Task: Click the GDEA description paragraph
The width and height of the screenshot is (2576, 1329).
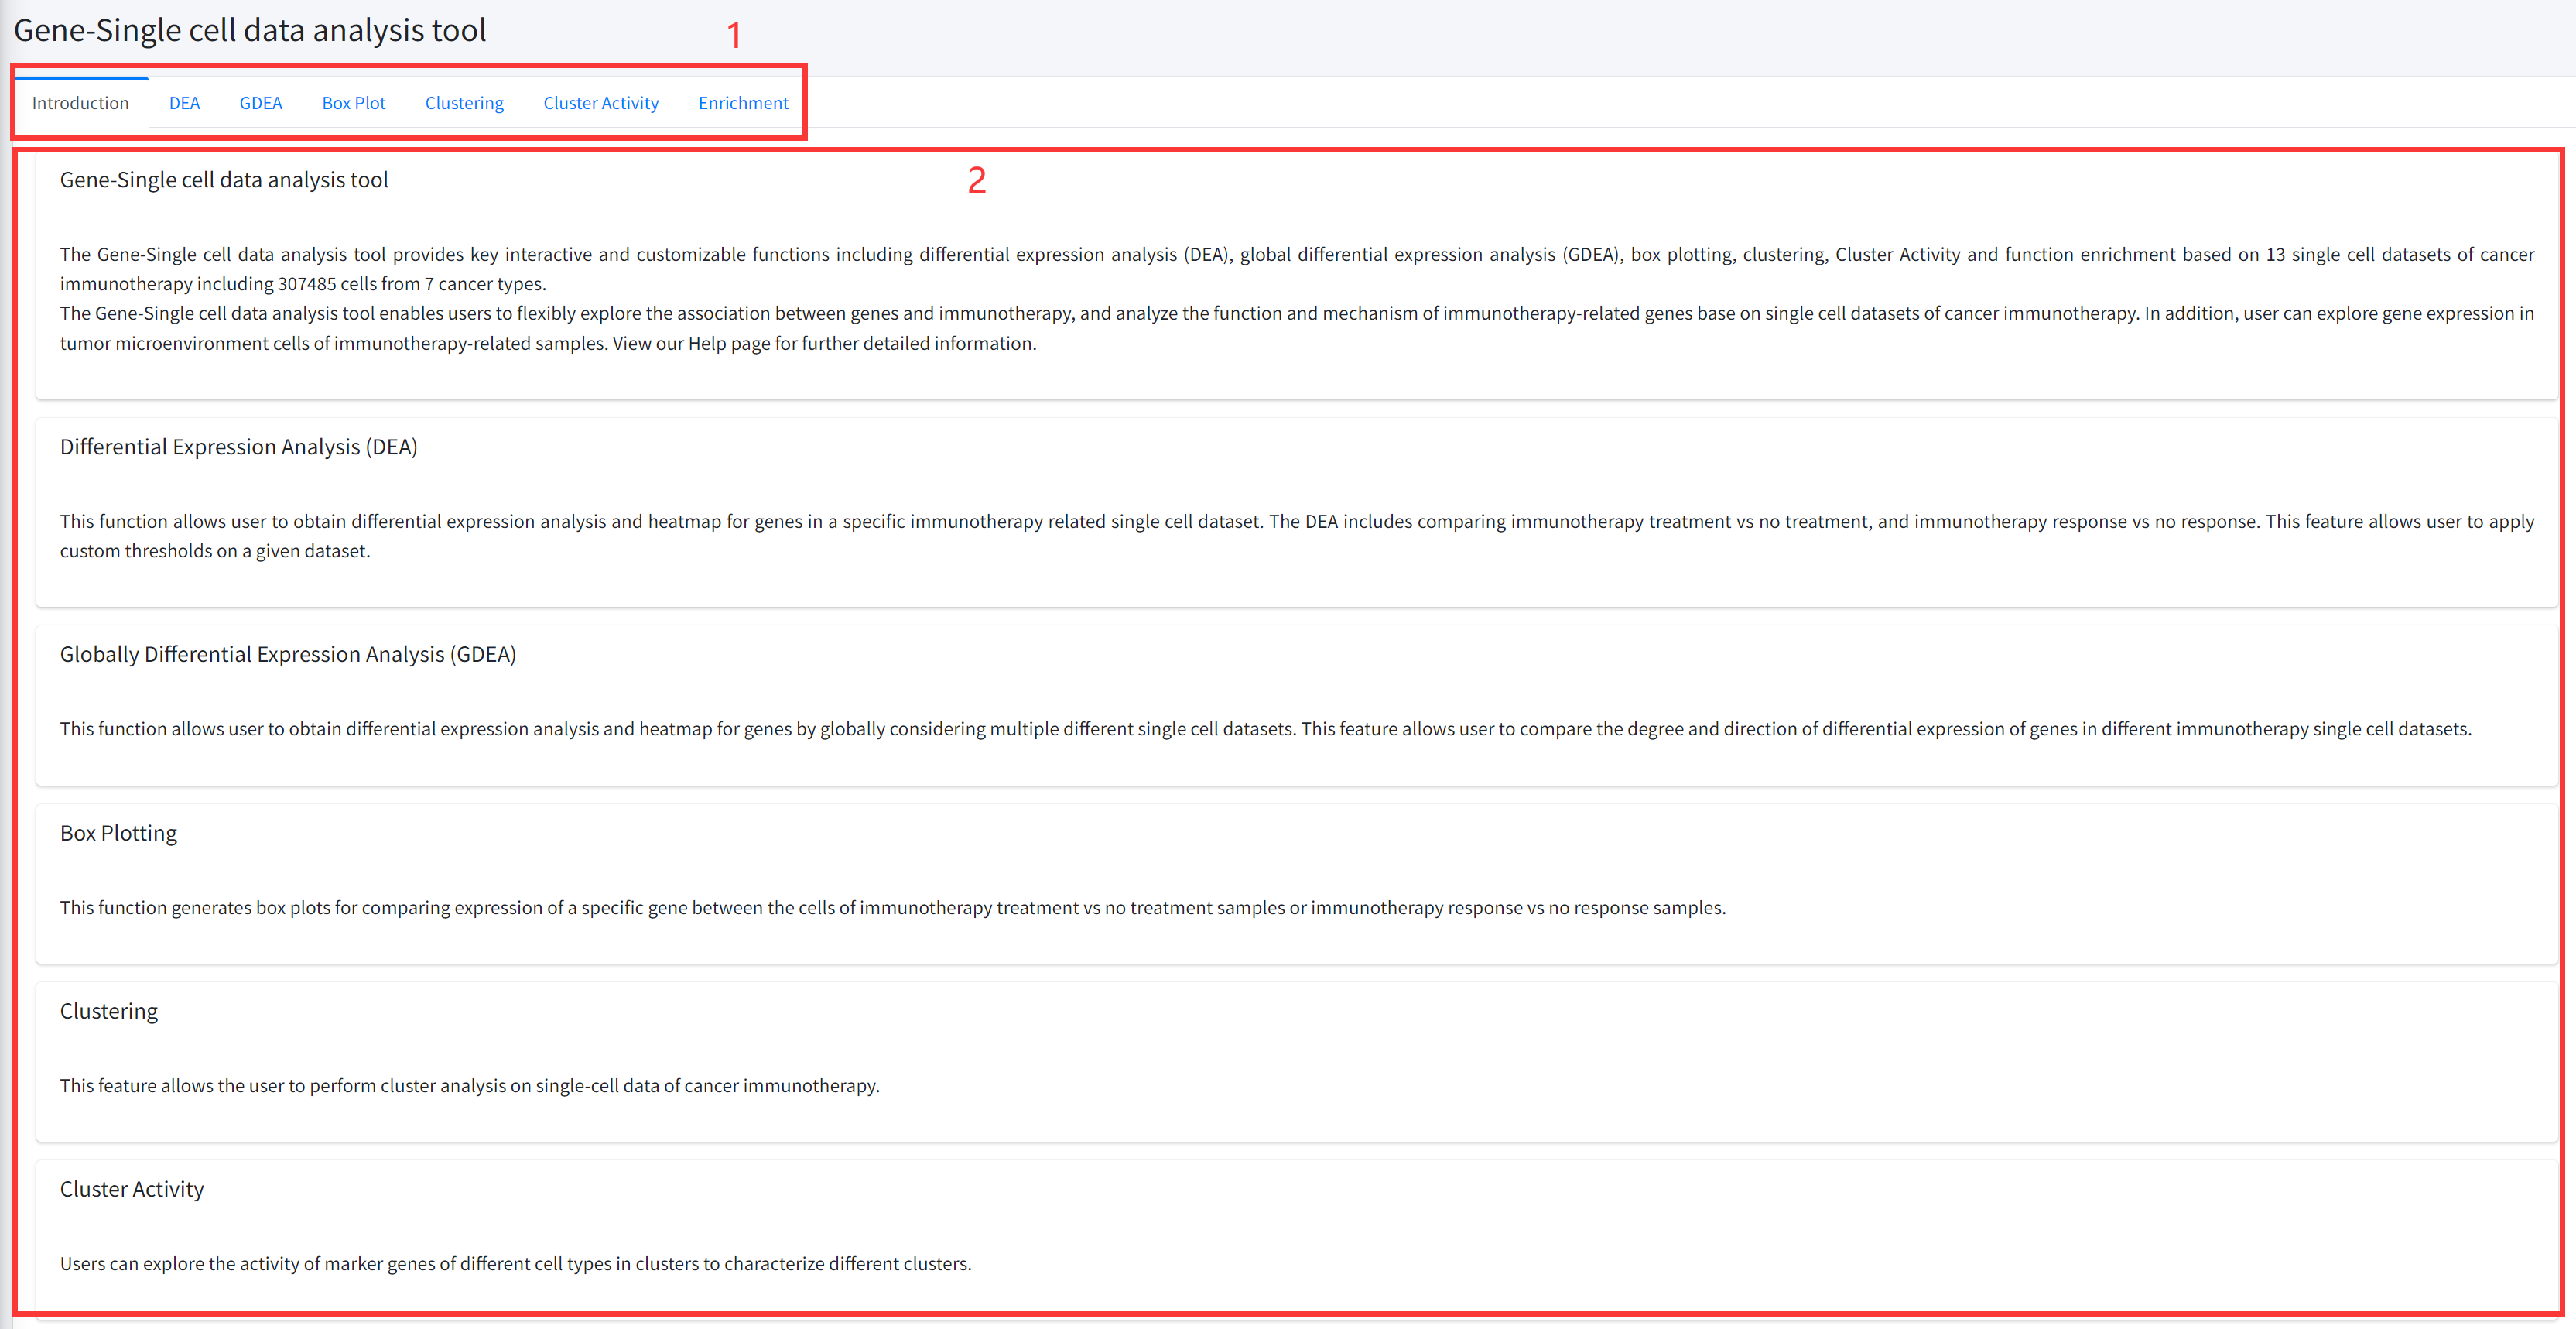Action: [x=1264, y=729]
